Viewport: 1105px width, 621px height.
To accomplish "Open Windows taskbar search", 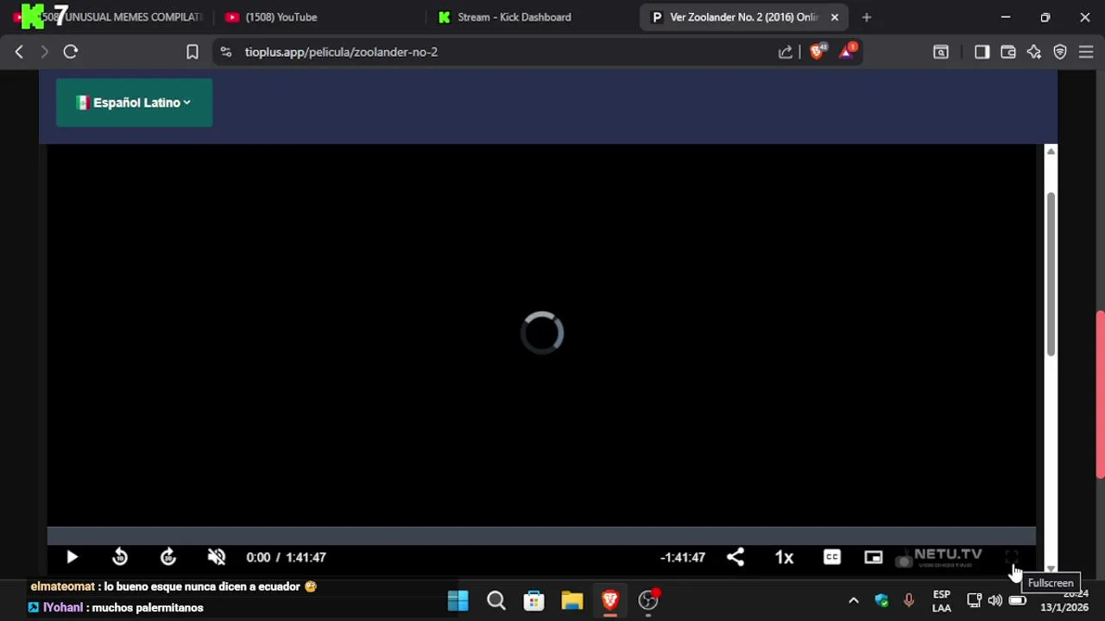I will click(x=496, y=600).
